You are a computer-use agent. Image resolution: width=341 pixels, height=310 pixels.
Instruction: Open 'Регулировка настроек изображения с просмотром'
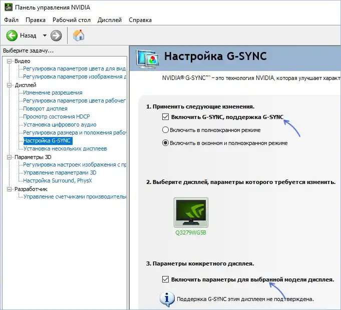[75, 165]
